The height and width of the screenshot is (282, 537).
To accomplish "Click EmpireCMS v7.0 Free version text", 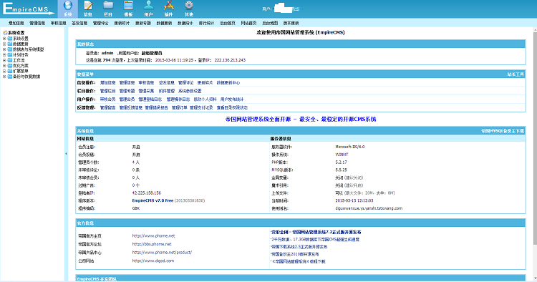I will [153, 200].
